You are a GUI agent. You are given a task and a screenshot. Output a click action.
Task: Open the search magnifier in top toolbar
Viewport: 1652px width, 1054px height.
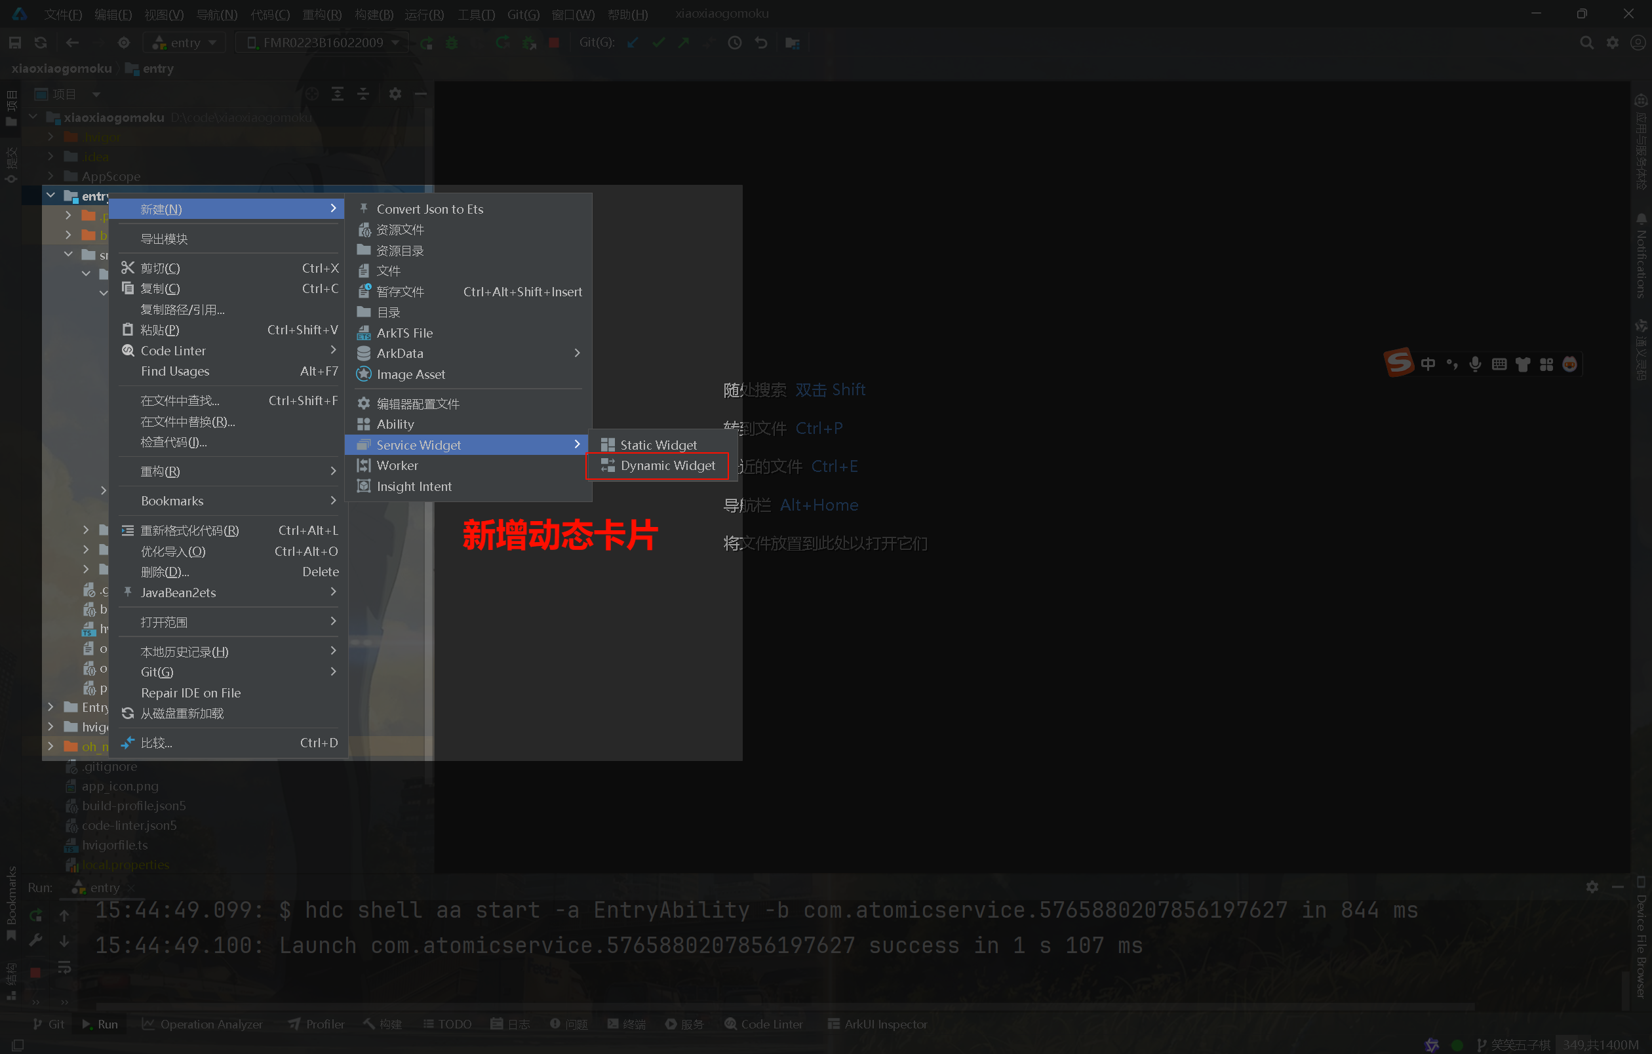click(1586, 43)
